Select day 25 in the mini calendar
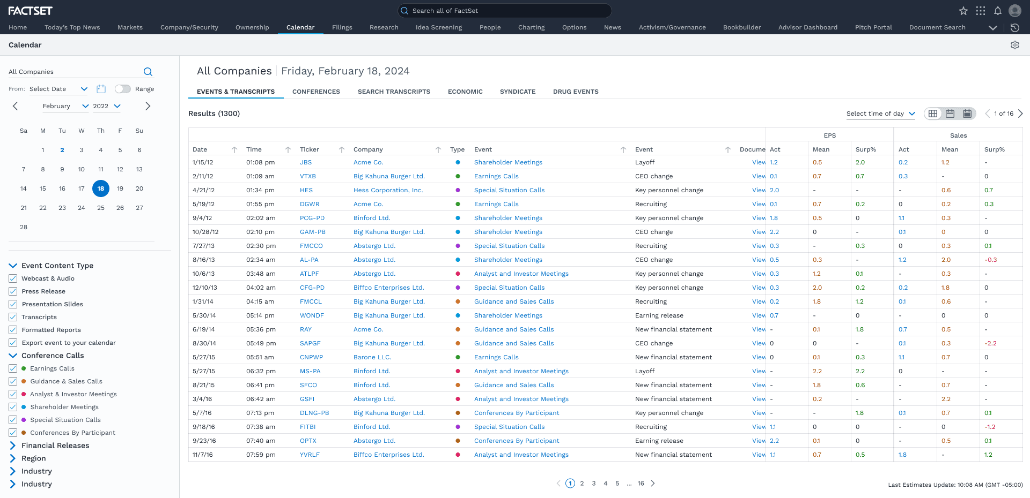The image size is (1030, 498). [101, 208]
